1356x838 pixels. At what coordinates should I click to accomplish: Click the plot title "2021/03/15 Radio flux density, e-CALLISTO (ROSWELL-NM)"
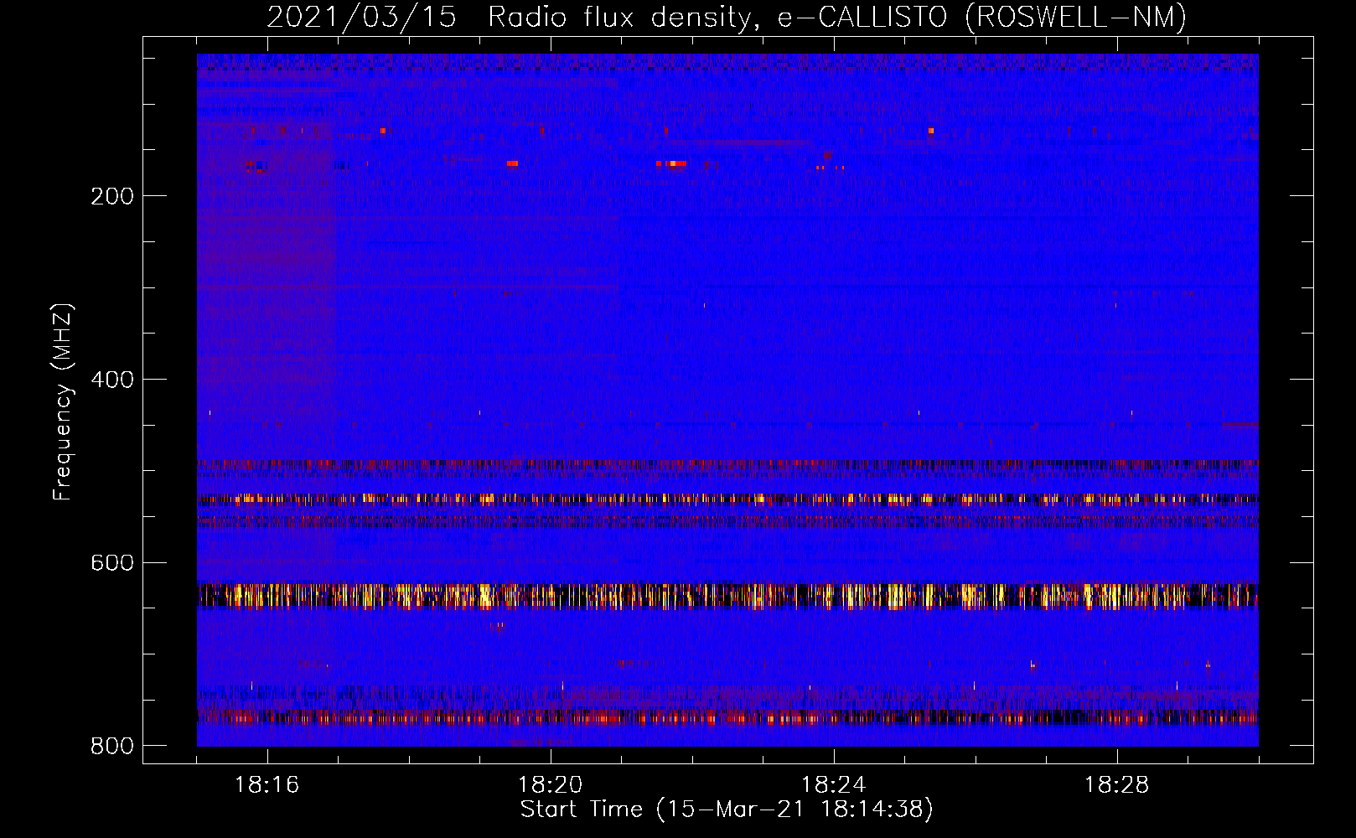[x=727, y=17]
